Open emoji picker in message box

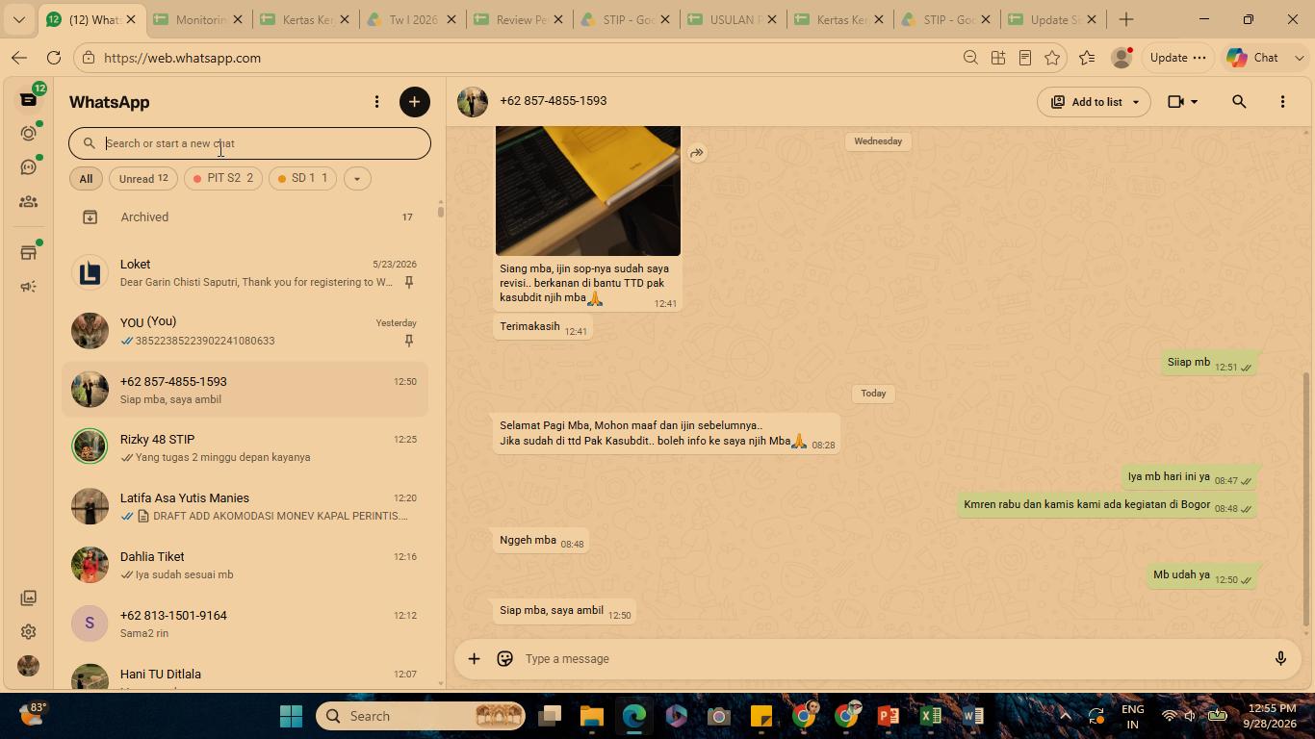pyautogui.click(x=504, y=659)
